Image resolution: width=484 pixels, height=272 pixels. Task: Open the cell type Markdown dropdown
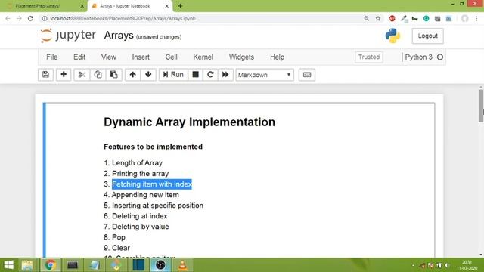tap(265, 75)
